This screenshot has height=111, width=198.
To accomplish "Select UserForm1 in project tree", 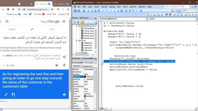I will click(88, 43).
